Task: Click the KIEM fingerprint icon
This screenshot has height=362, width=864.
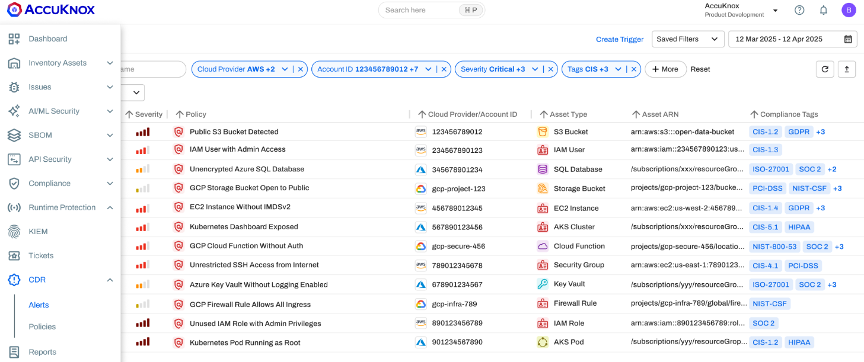Action: click(x=14, y=232)
